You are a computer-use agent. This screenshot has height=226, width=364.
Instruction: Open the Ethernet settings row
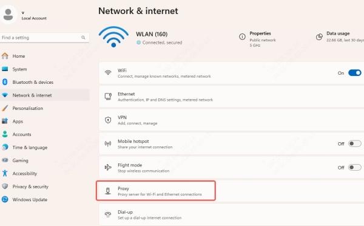232,97
